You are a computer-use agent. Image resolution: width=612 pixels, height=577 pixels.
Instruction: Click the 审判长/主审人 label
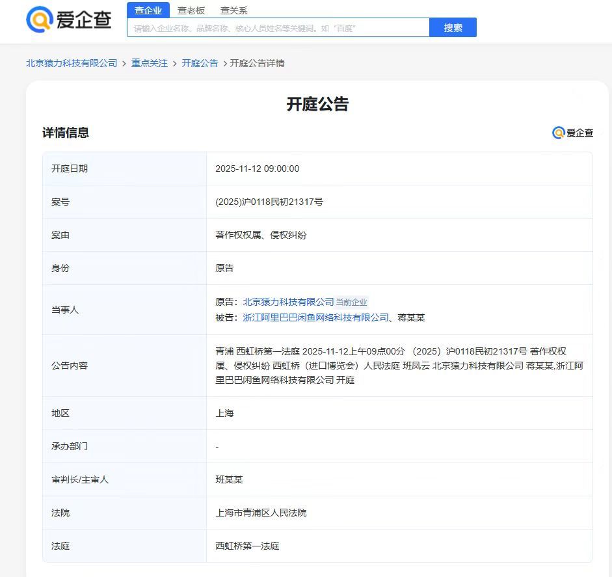pos(80,479)
